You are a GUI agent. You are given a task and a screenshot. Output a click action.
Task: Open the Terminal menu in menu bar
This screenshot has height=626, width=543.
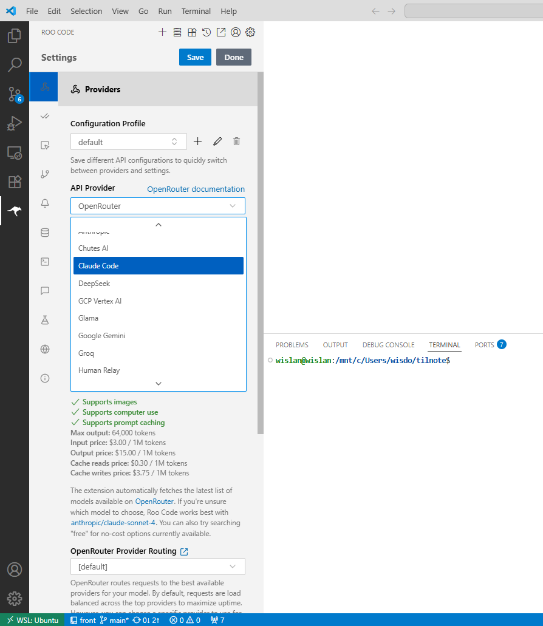coord(196,11)
